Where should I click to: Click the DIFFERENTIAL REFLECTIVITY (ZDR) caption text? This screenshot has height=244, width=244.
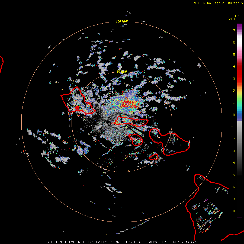click(85, 242)
